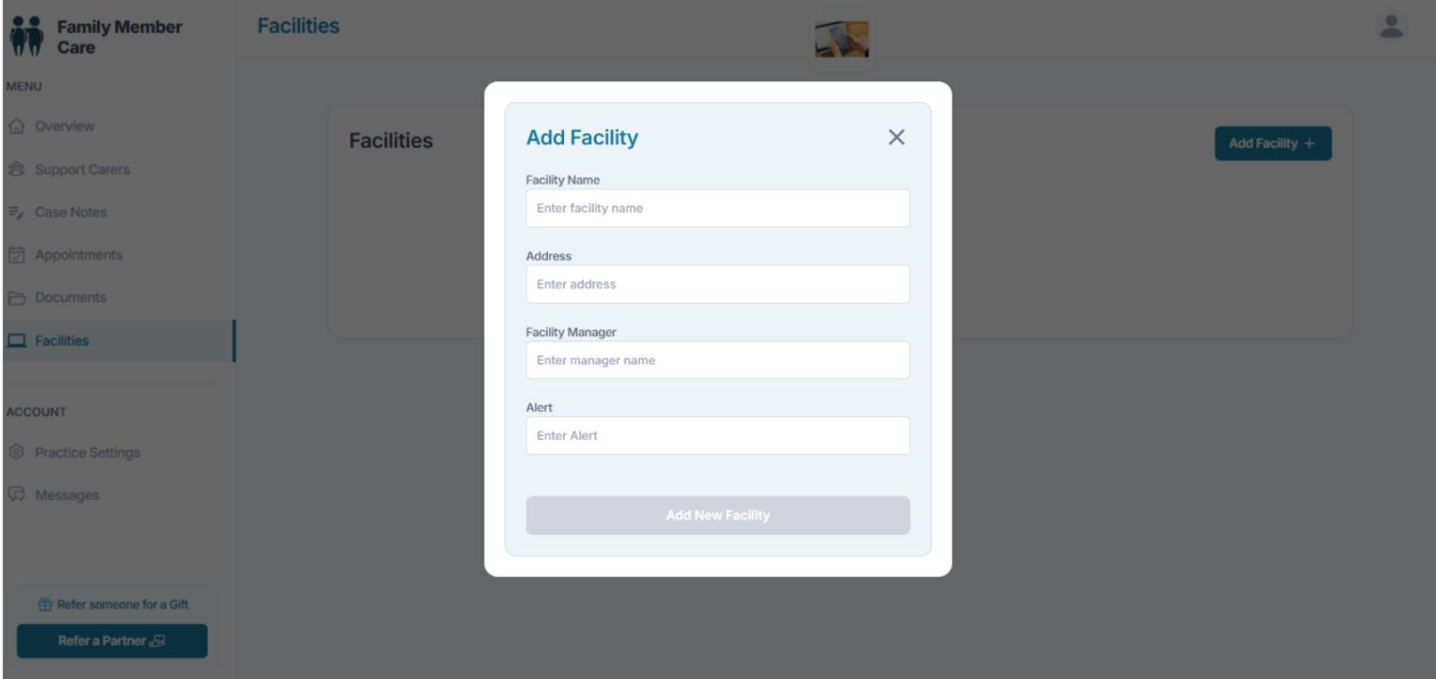This screenshot has height=679, width=1436.
Task: Click into the Address field
Action: click(718, 284)
